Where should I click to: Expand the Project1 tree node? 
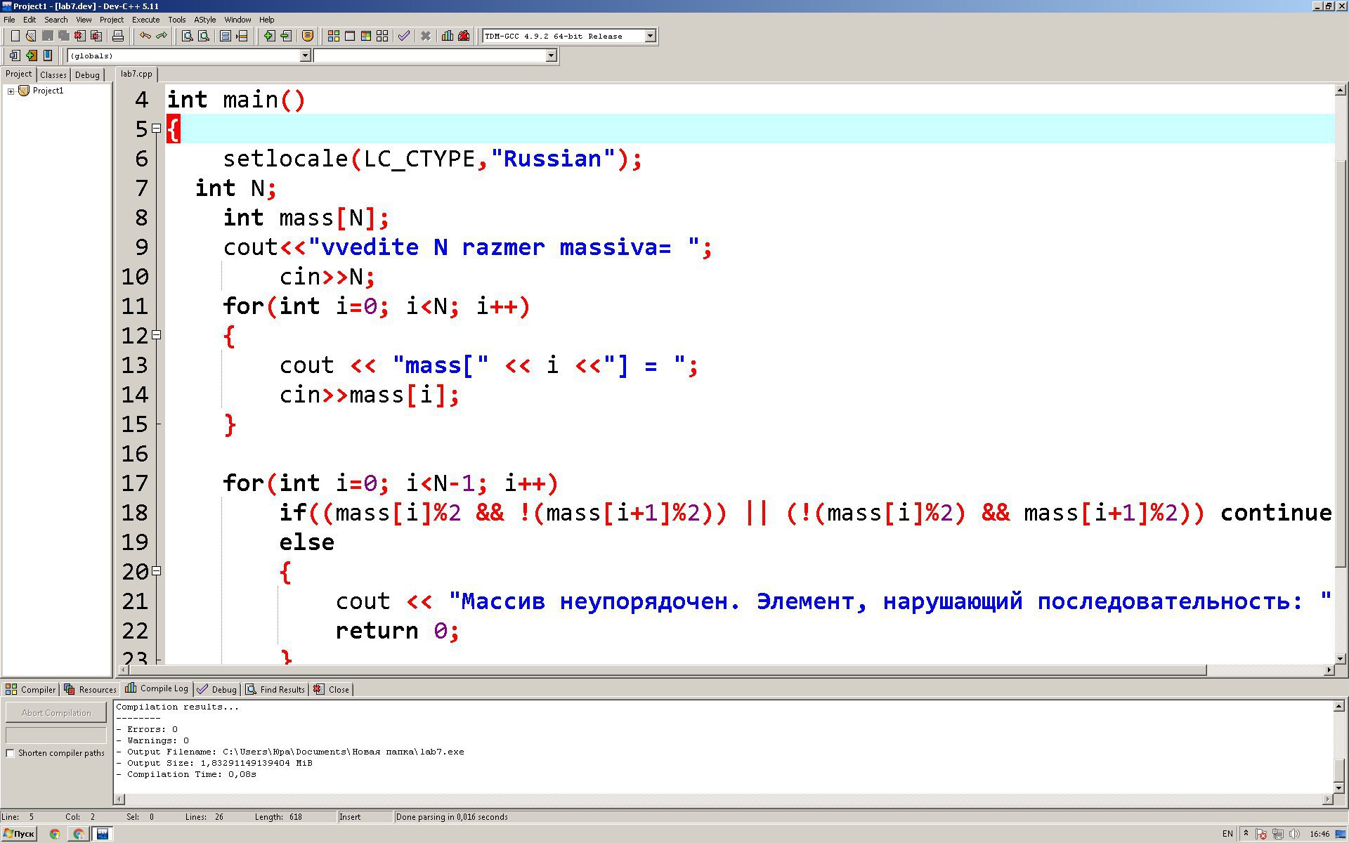[x=11, y=91]
